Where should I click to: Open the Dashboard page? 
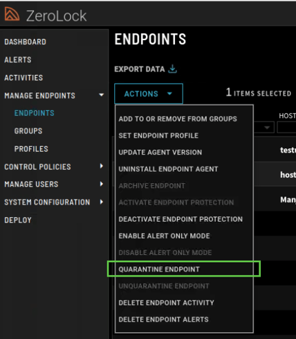coord(25,42)
